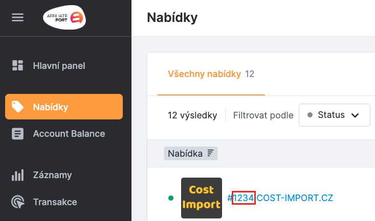Switch to the Všechny nabídky tab
This screenshot has height=221, width=375.
pyautogui.click(x=204, y=74)
